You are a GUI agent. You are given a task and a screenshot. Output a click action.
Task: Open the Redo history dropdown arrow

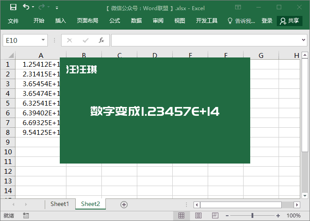[48, 7]
